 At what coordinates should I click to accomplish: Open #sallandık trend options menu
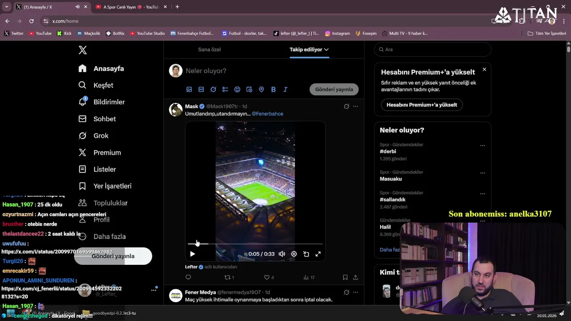[x=483, y=194]
